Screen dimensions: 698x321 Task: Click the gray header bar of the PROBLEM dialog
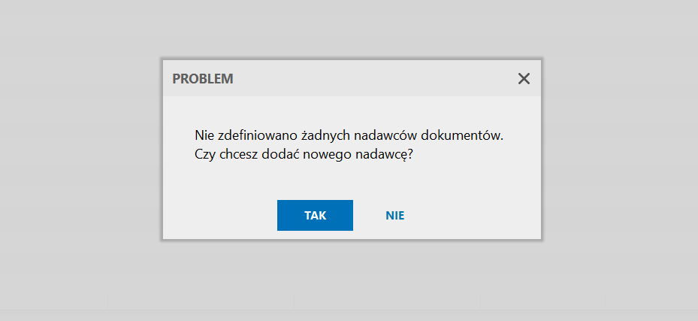352,78
